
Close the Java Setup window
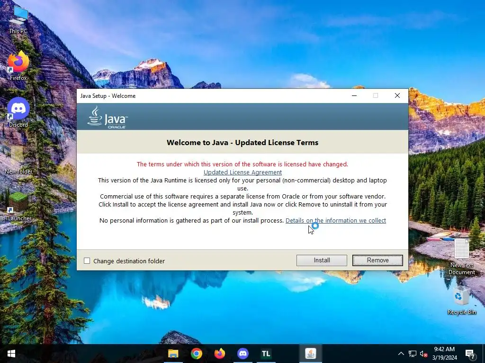click(397, 95)
